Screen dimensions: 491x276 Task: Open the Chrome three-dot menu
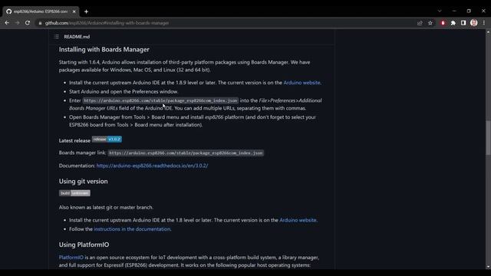tap(484, 23)
